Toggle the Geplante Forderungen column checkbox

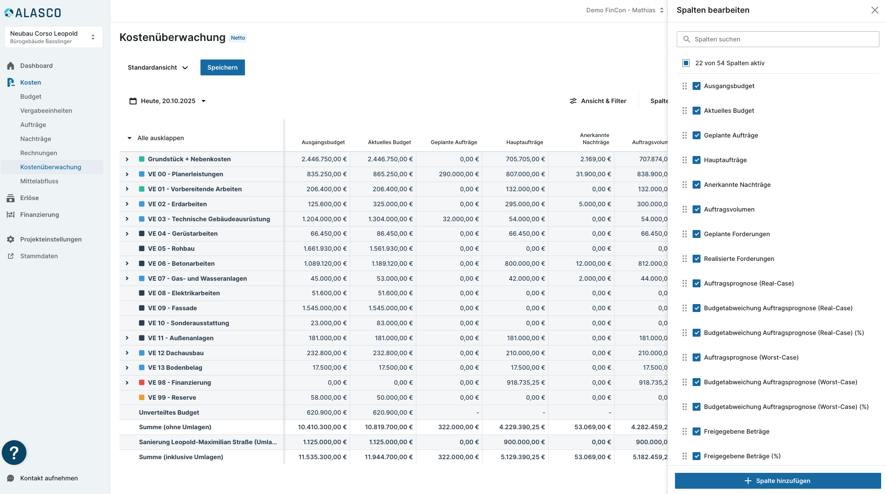697,234
